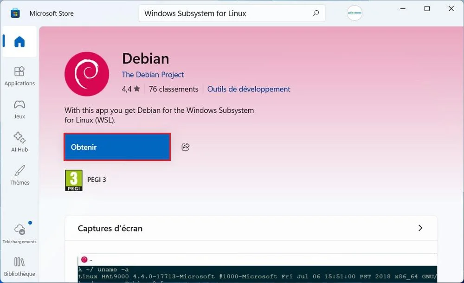Open the user profile avatar

[x=354, y=13]
